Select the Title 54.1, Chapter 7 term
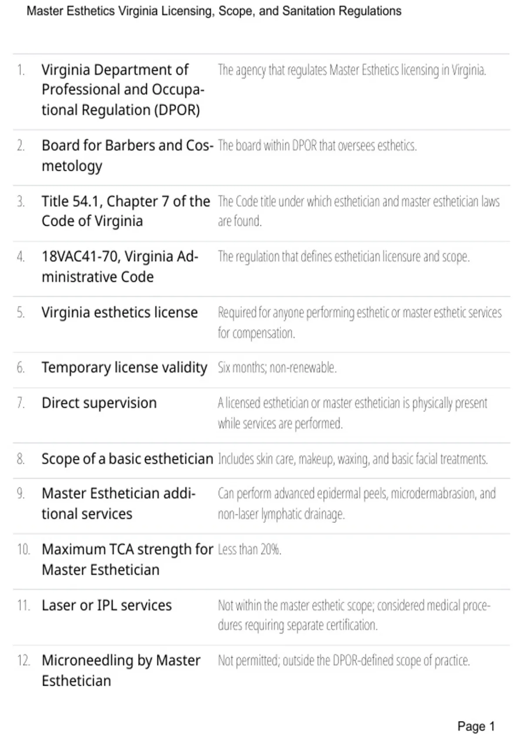 pos(126,211)
